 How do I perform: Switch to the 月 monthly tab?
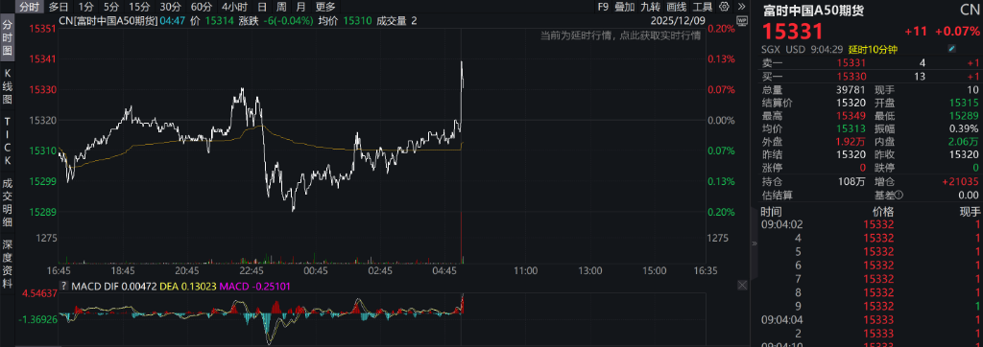click(x=300, y=7)
